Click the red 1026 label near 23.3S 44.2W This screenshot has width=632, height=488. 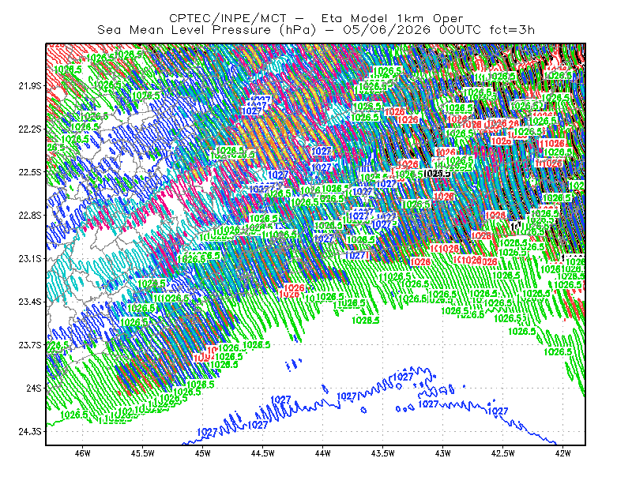pos(294,287)
